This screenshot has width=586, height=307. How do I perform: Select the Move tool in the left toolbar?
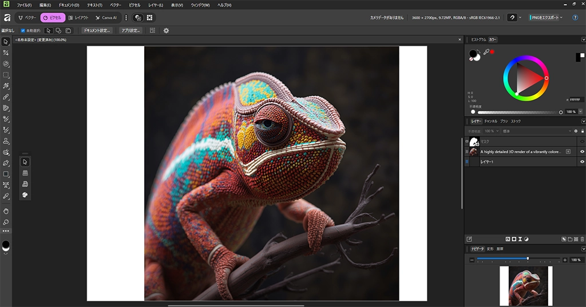[6, 42]
